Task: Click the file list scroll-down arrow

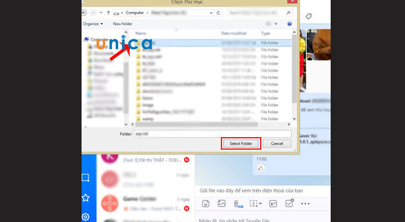Action: tap(294, 119)
